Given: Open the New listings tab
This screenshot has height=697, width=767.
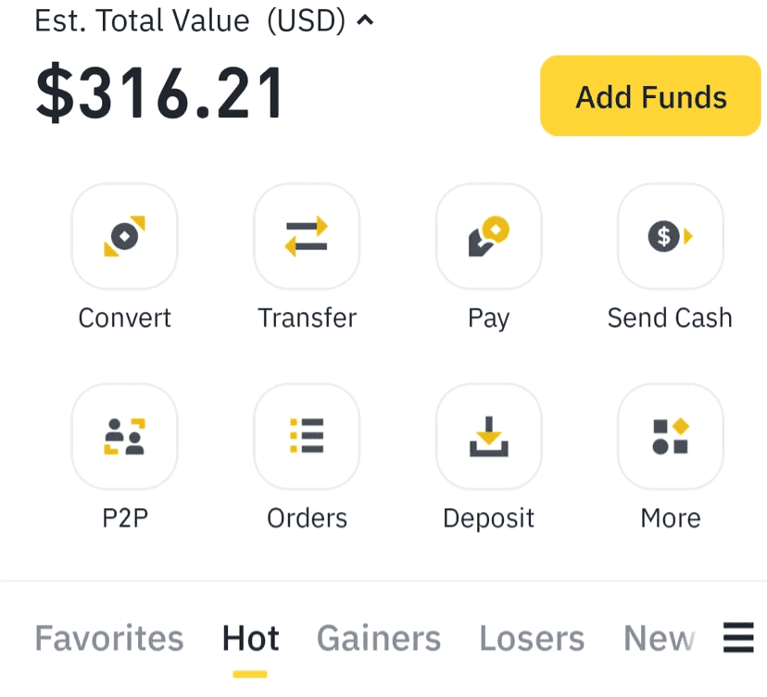Looking at the screenshot, I should (x=659, y=639).
